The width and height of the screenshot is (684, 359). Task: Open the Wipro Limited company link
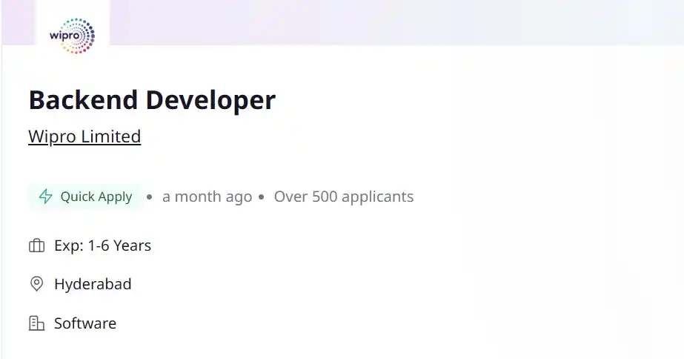coord(84,136)
